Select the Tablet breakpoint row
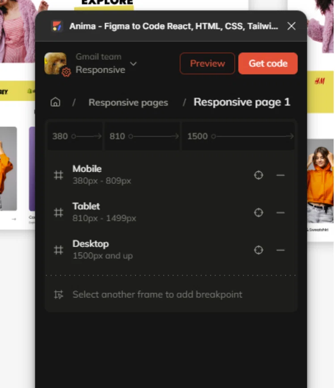This screenshot has height=388, width=335. pyautogui.click(x=171, y=212)
